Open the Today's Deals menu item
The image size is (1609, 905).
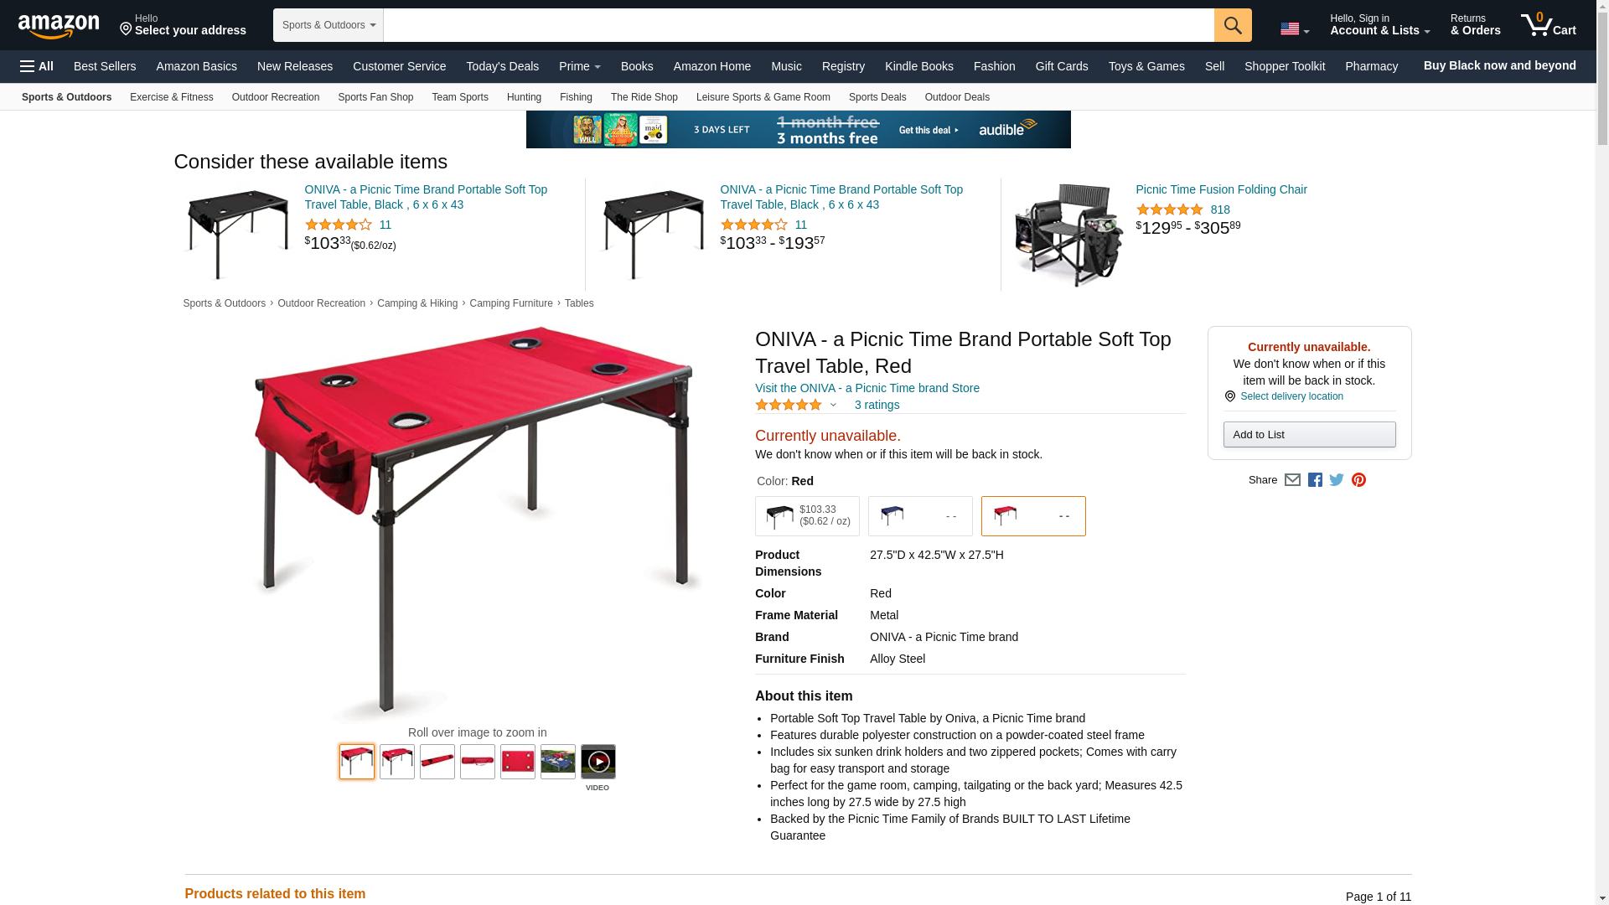point(503,66)
